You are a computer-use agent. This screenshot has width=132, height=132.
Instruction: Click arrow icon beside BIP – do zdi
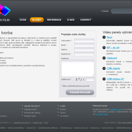(104, 48)
